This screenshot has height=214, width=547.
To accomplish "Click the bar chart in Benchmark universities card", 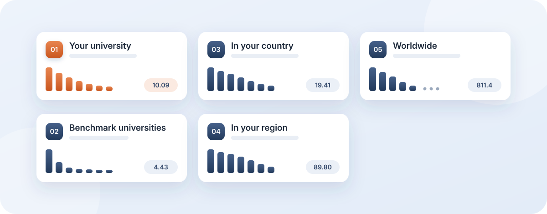I will click(x=79, y=161).
